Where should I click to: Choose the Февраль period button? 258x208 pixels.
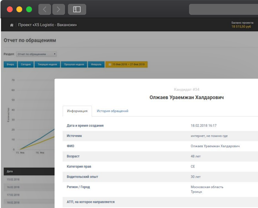[96, 64]
